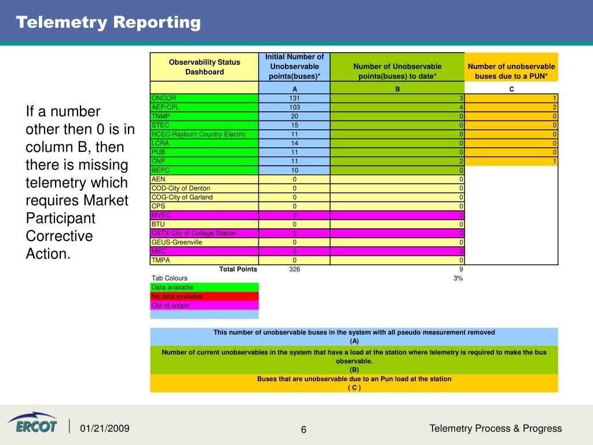Click the value "14" in the LCRA row

click(x=295, y=144)
